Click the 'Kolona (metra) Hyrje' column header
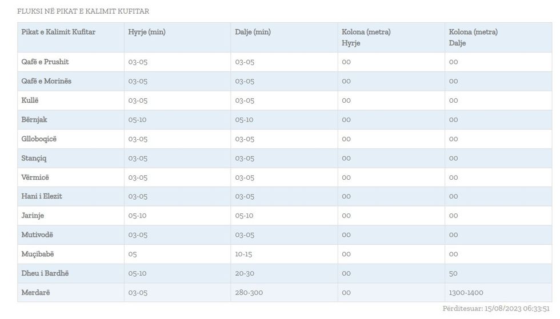This screenshot has height=319, width=560. (366, 37)
